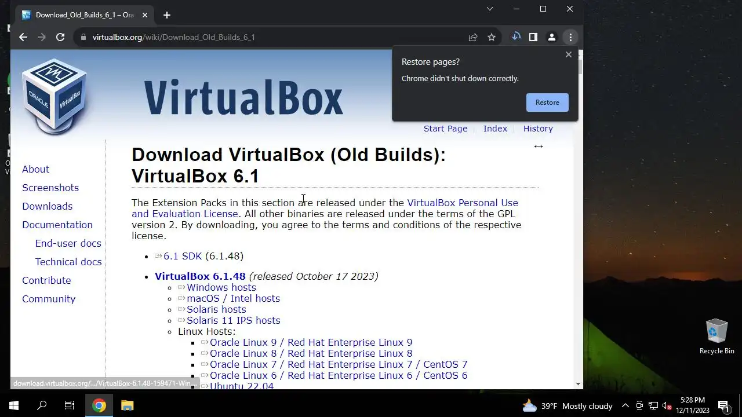
Task: Click the muted volume tray icon
Action: [667, 406]
